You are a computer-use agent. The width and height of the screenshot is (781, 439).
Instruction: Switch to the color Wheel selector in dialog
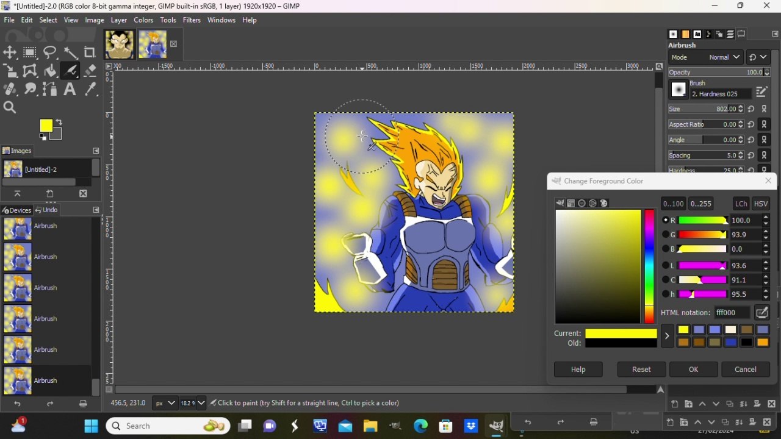(x=593, y=204)
